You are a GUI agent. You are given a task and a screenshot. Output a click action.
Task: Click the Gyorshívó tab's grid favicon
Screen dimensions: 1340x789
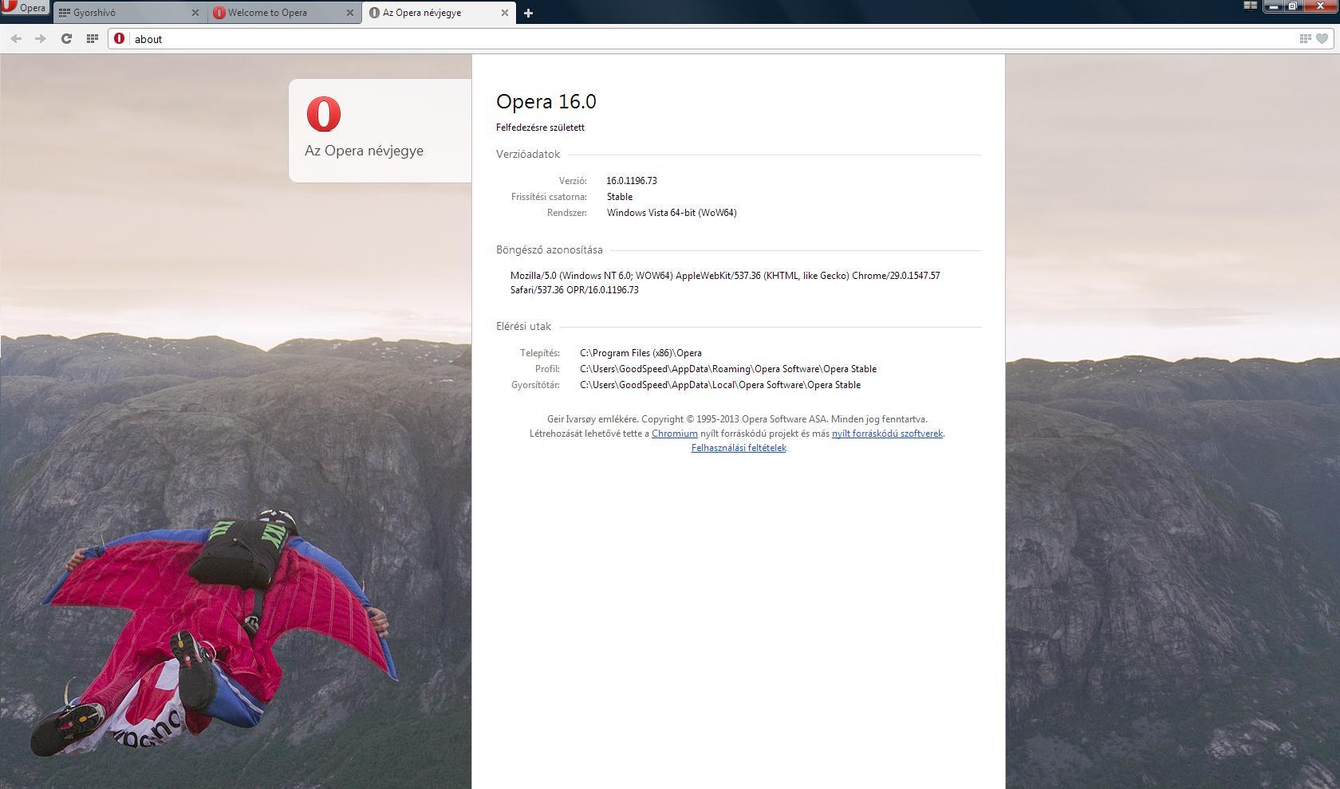click(65, 13)
